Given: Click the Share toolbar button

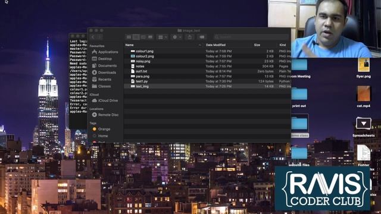Looking at the screenshot, I should pos(189,37).
